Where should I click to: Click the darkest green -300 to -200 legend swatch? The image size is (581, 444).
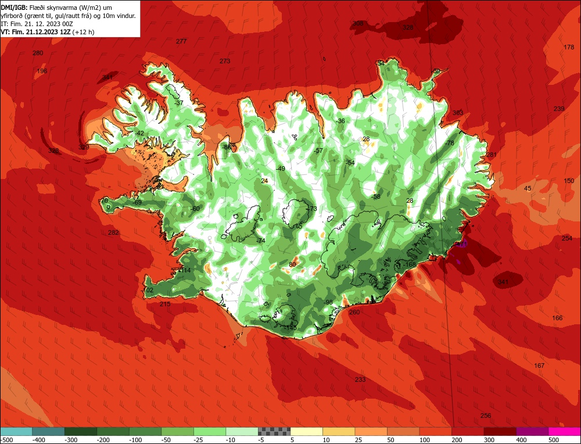(80, 431)
